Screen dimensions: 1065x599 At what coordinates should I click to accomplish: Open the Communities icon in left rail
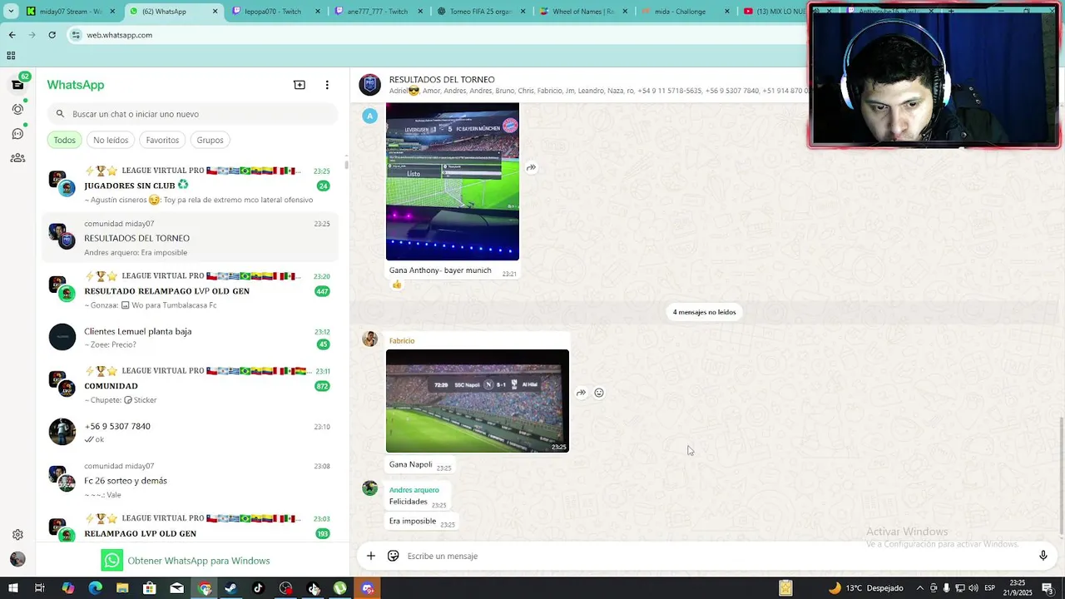pyautogui.click(x=17, y=158)
